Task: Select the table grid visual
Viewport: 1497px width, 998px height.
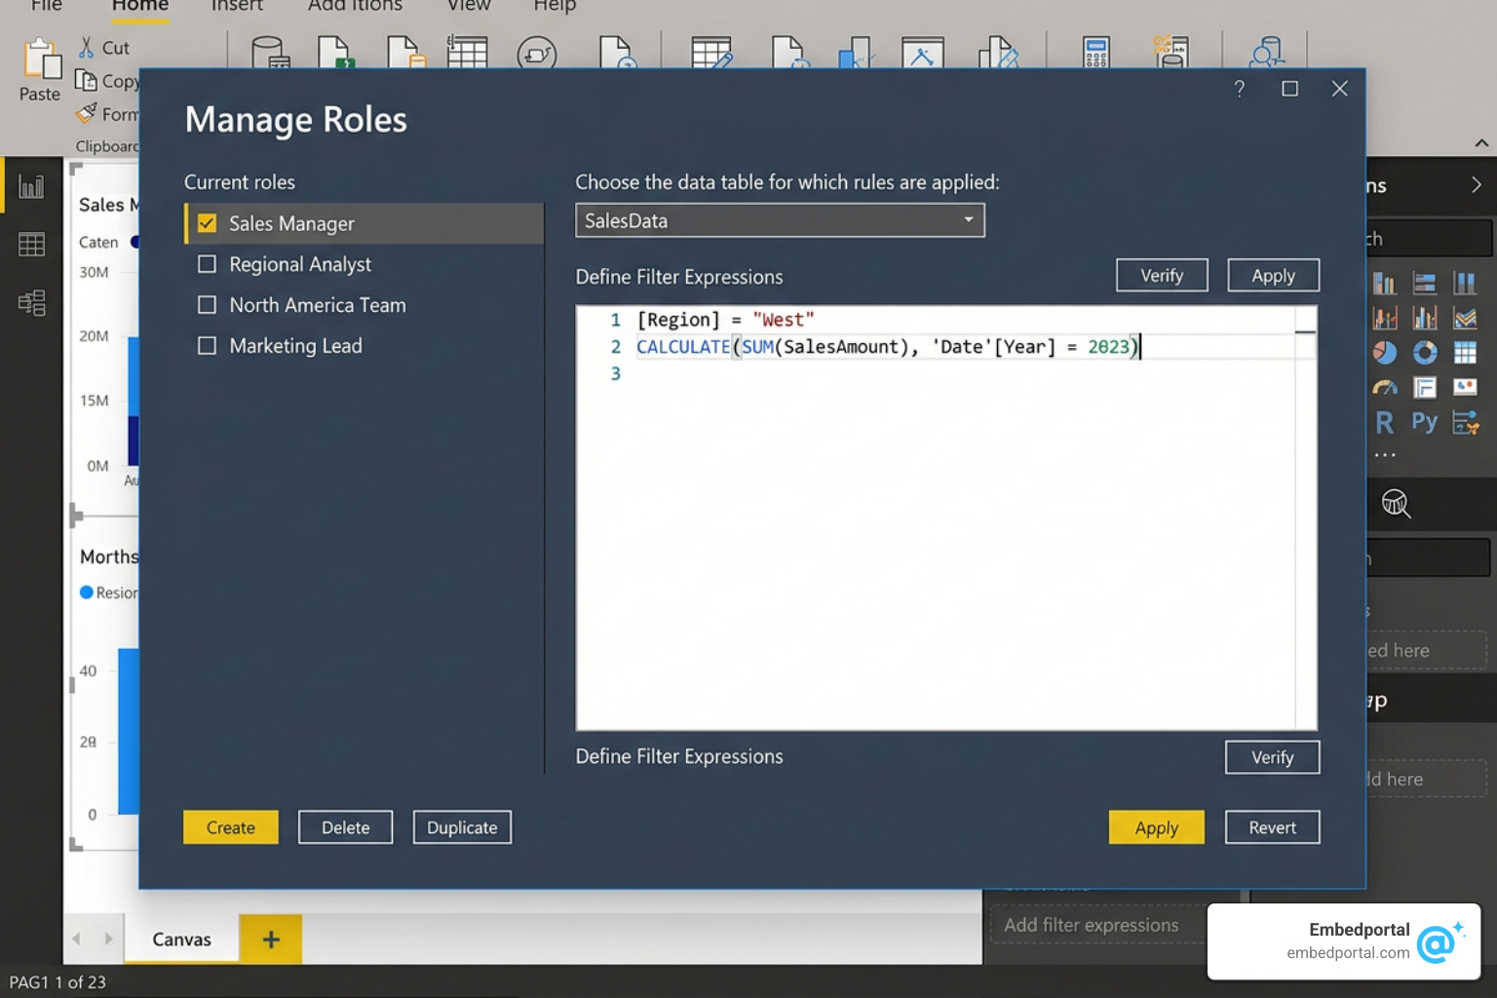Action: 1465,352
